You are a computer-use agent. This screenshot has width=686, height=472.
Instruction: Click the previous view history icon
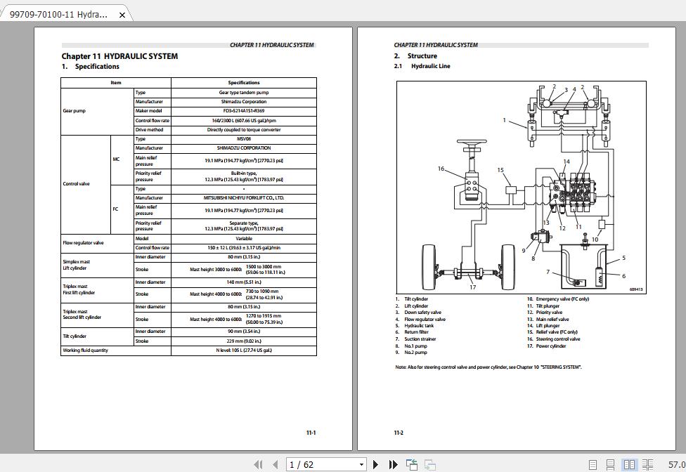[x=410, y=464]
